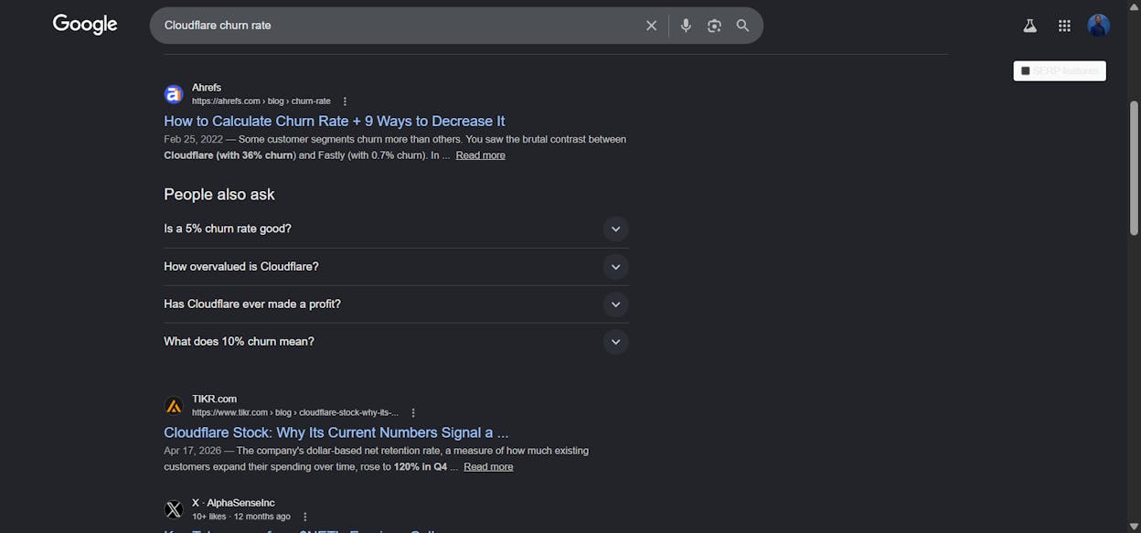Click the TIKR.com site favicon

click(x=174, y=406)
